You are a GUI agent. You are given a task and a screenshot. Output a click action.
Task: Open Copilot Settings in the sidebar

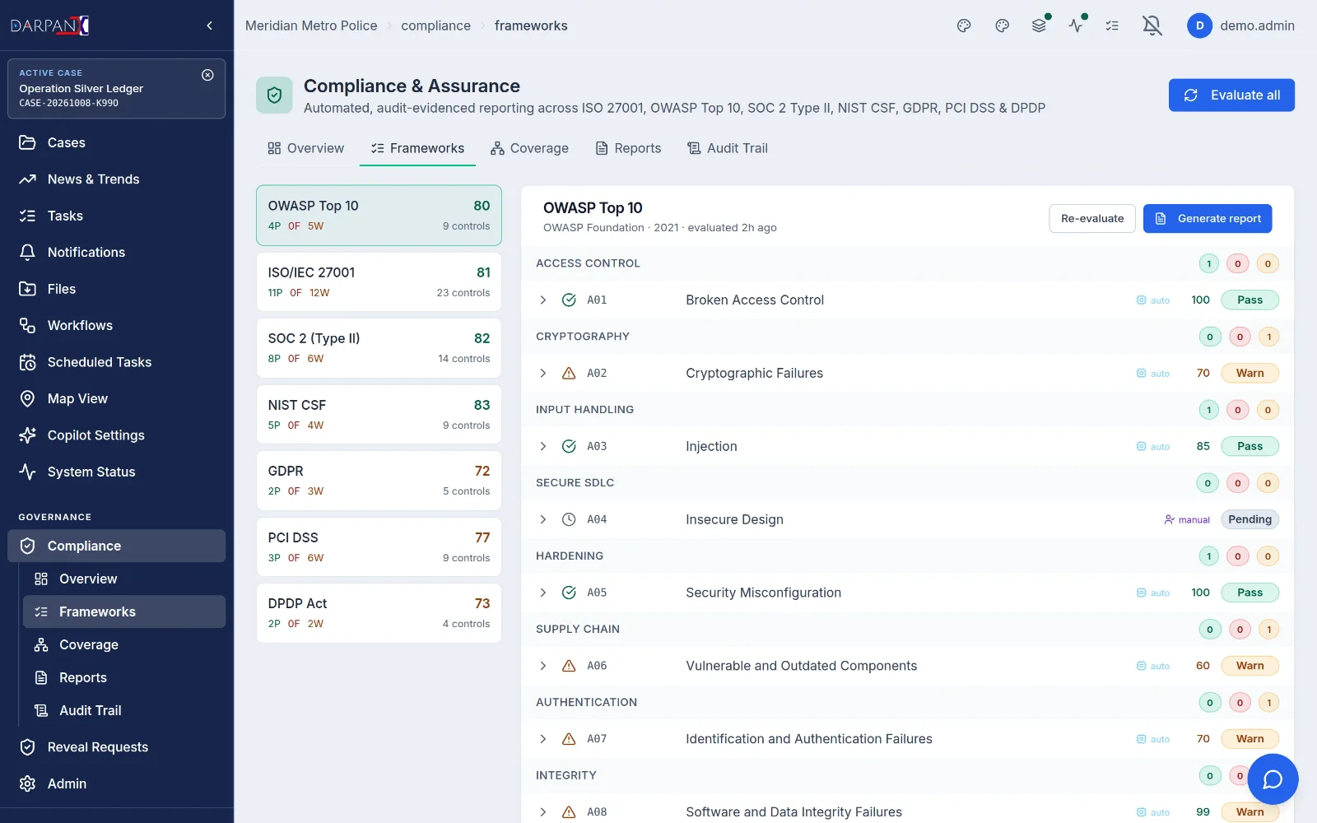click(117, 435)
